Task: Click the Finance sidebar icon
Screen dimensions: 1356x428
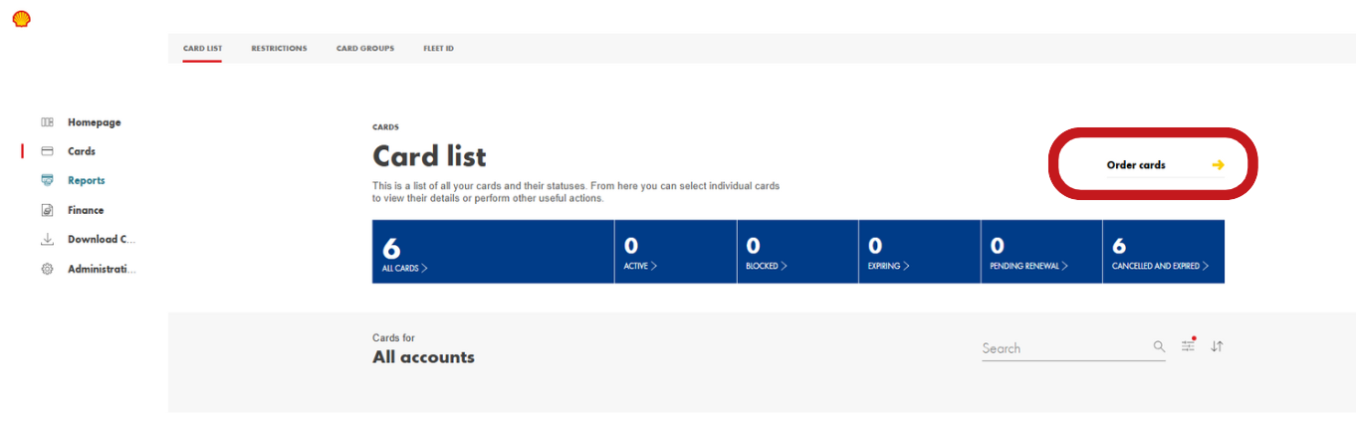Action: tap(47, 210)
